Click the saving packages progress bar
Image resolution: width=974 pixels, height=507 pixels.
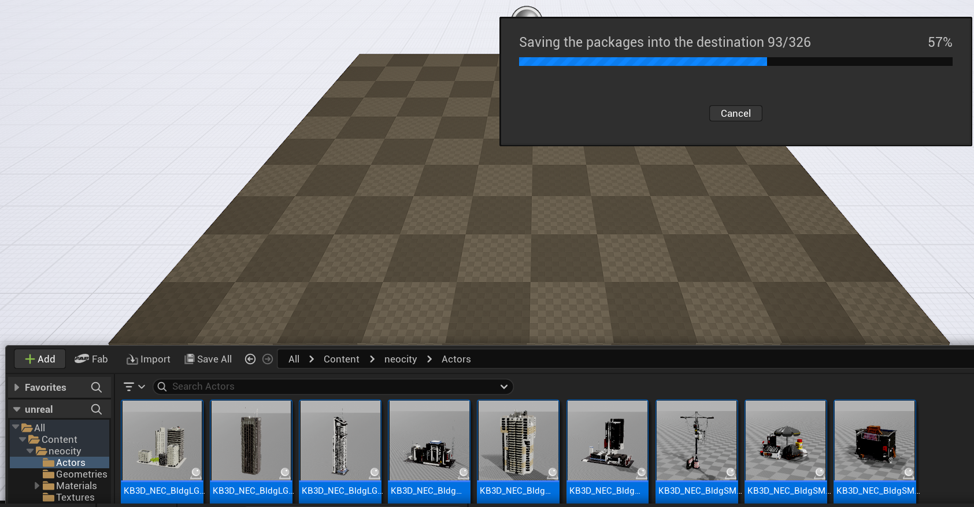735,62
